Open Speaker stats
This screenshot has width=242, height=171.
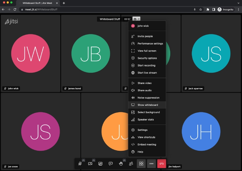147,120
